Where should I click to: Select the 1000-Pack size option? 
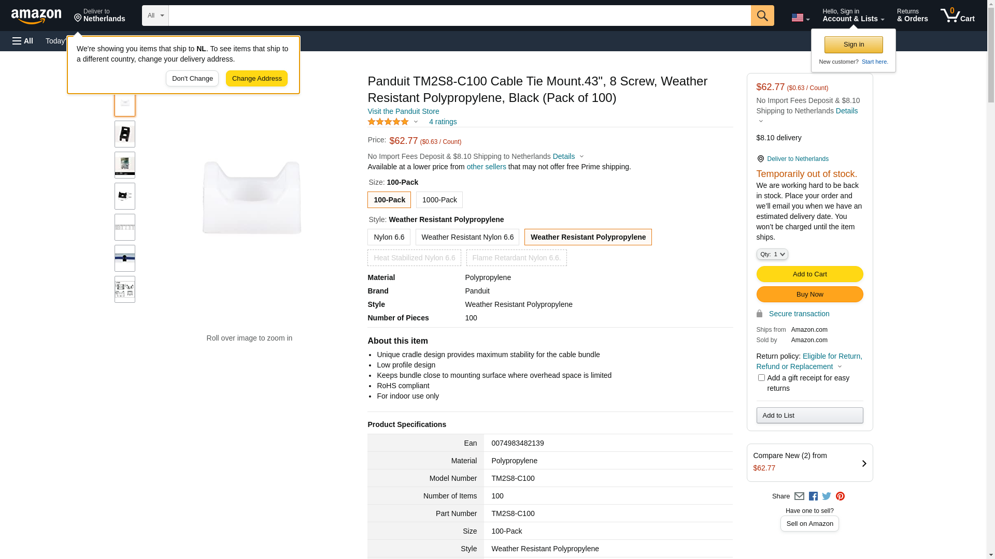click(x=439, y=200)
